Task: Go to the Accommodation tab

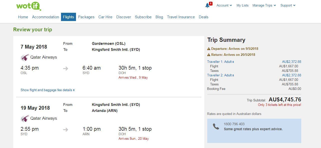Action: (45, 17)
